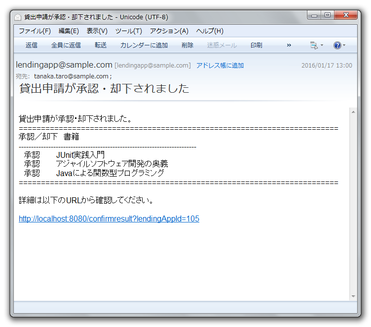Click the 迷惑メール junk button
Image resolution: width=371 pixels, height=327 pixels.
pyautogui.click(x=222, y=45)
